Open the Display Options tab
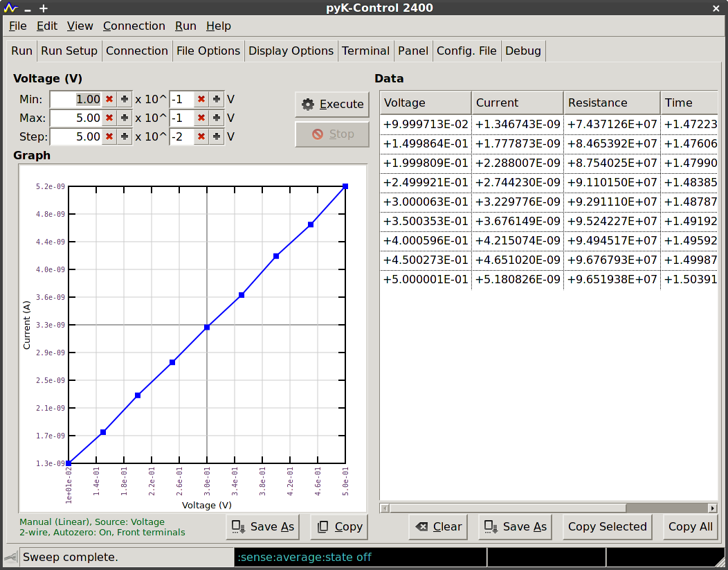The width and height of the screenshot is (728, 570). (291, 51)
